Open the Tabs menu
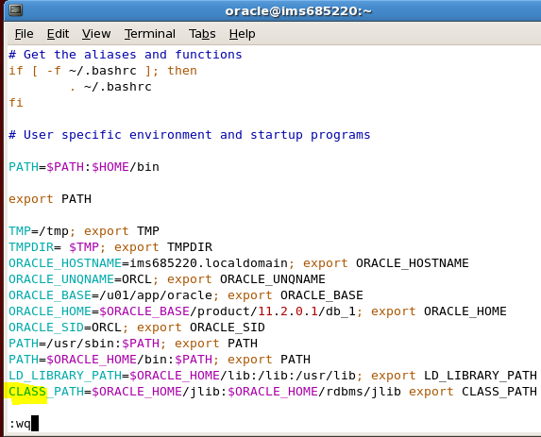This screenshot has width=541, height=437. pos(202,34)
